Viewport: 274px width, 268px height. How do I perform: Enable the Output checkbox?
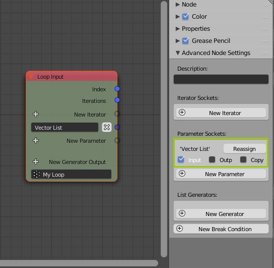click(x=212, y=159)
